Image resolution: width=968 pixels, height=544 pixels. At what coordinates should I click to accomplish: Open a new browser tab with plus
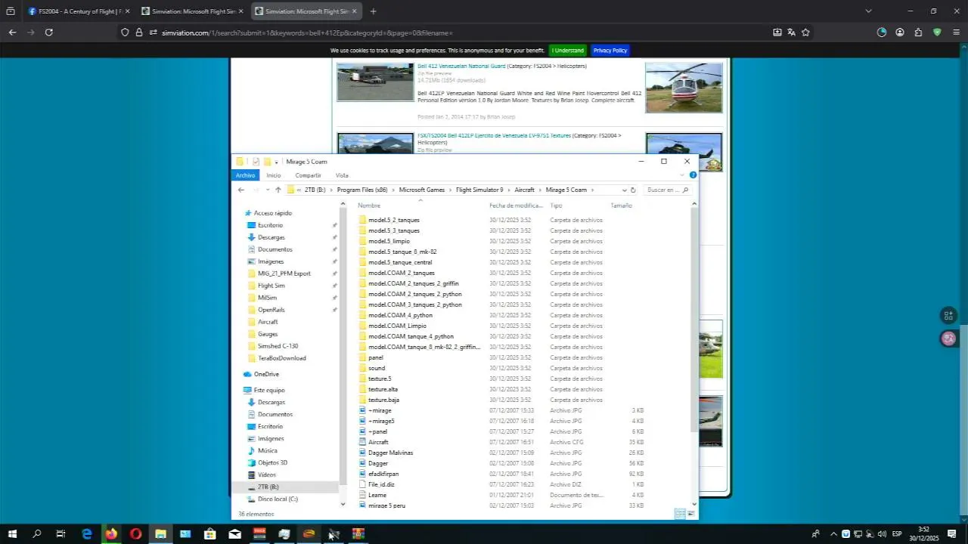coord(373,11)
